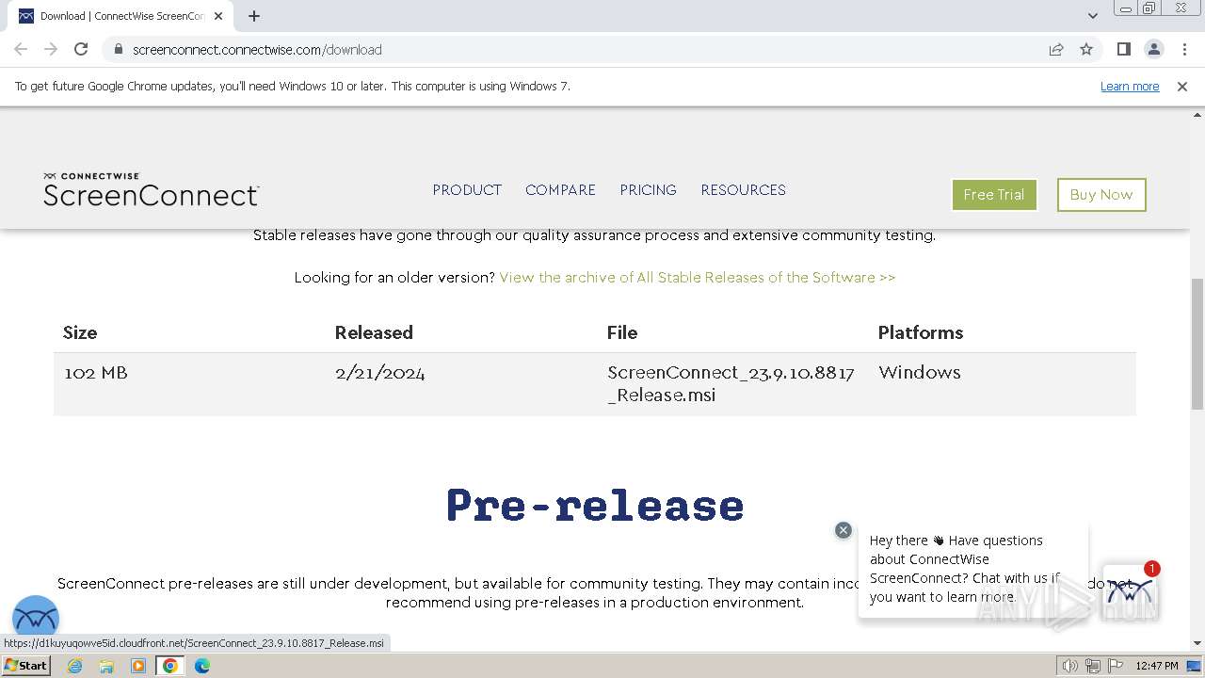Click the page vertical scrollbar thumb
Viewport: 1205px width, 678px height.
1197,344
